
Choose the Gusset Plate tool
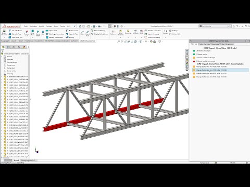click(x=38, y=33)
